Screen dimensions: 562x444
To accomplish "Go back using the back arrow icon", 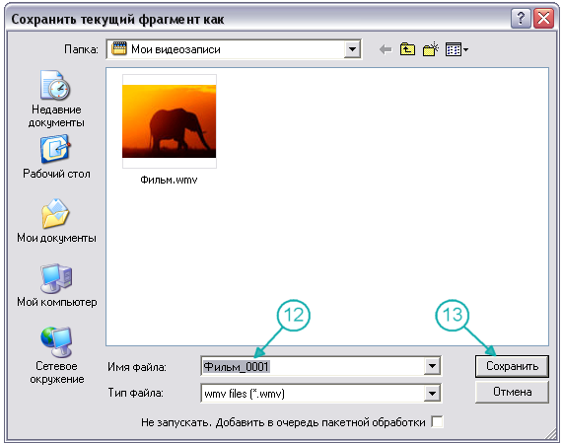I will click(386, 49).
